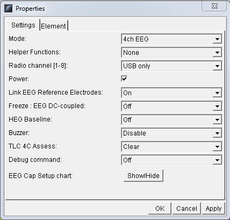
Task: Click the Cancel button
Action: pyautogui.click(x=186, y=208)
